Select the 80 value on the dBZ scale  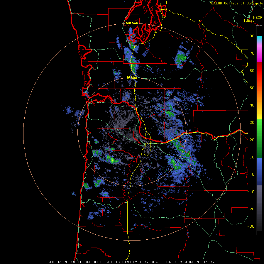pyautogui.click(x=252, y=36)
